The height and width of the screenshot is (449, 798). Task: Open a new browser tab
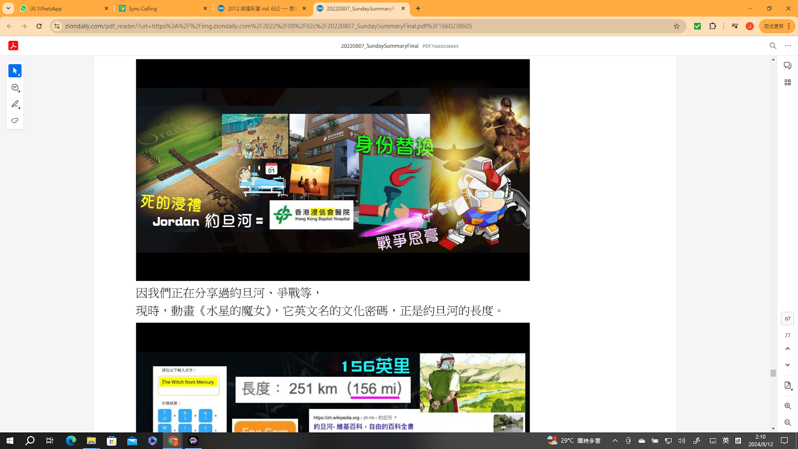(x=418, y=8)
